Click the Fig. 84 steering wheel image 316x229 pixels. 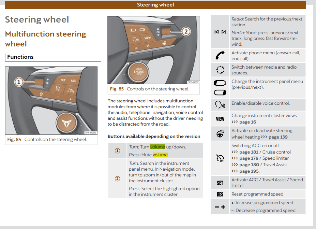(51, 101)
